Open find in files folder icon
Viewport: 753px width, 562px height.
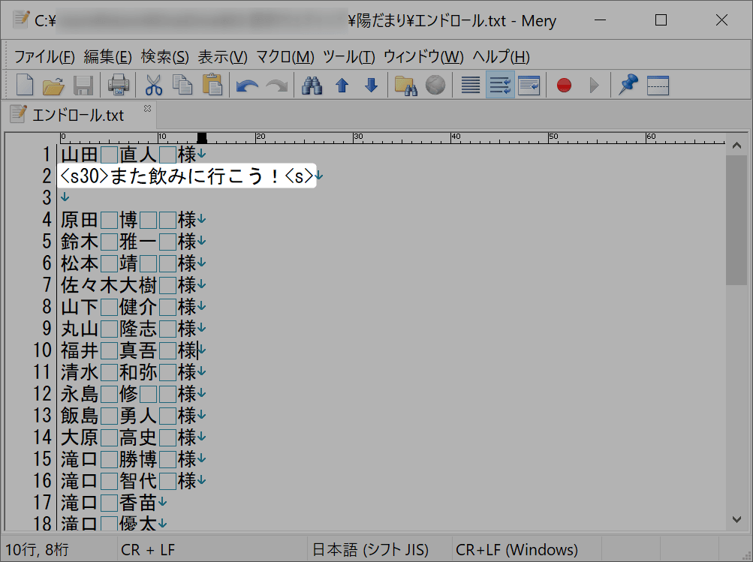pos(405,86)
